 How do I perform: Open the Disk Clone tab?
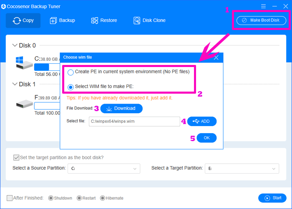(x=149, y=20)
